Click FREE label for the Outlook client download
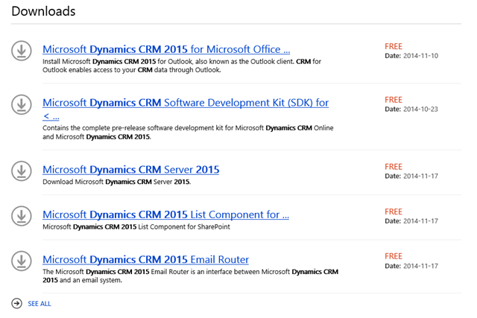The image size is (477, 318). [x=394, y=45]
